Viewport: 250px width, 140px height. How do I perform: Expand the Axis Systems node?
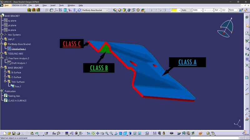click(2, 35)
